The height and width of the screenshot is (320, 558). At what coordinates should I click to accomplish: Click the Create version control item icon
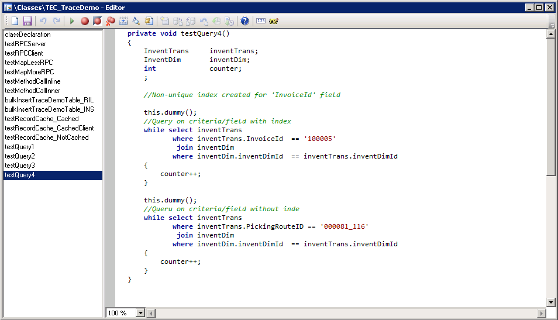(165, 21)
